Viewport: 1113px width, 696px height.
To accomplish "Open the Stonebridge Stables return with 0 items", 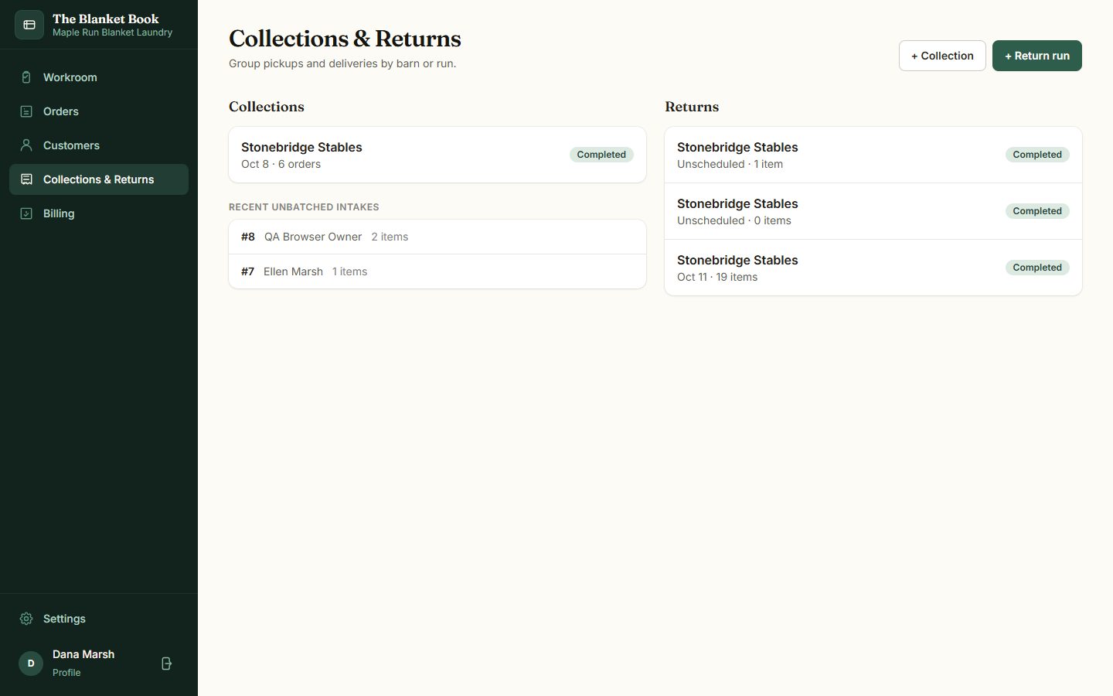I will pos(873,211).
